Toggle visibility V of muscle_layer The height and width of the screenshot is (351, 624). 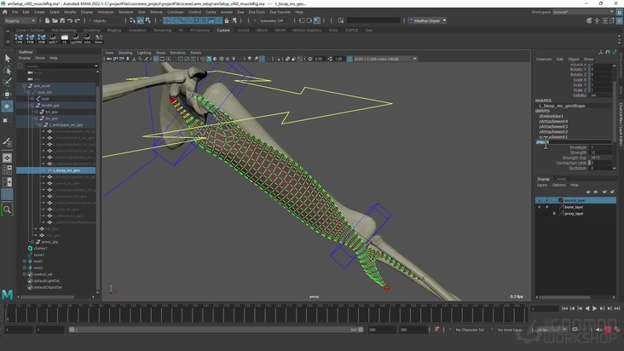click(540, 200)
